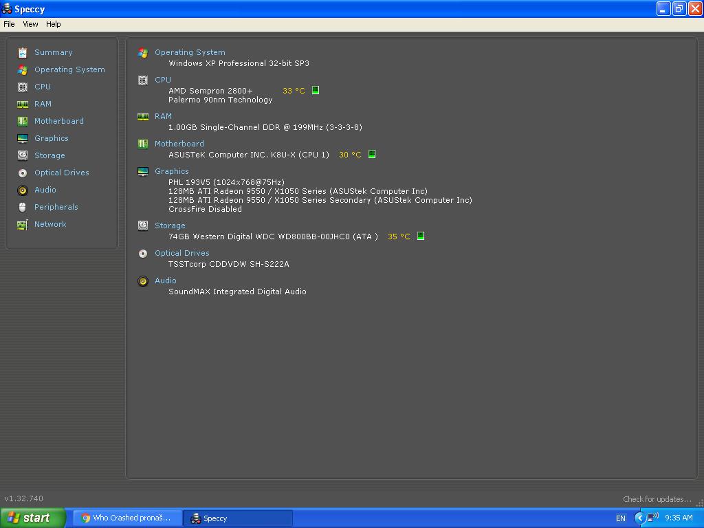Click the CPU temperature 33 °C value
Screen dimensions: 704x528
pos(294,91)
